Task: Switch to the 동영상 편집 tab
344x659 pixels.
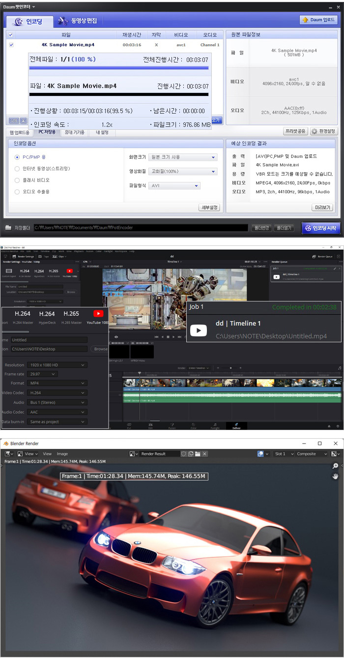Action: pyautogui.click(x=78, y=21)
